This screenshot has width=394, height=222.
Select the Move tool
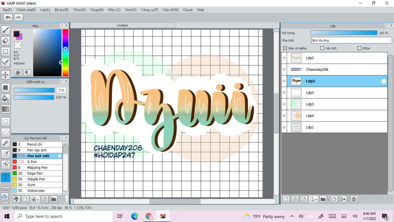click(x=5, y=75)
